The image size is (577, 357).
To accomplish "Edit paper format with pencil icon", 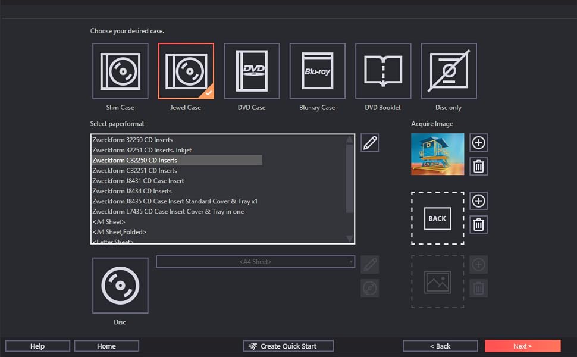I will 369,143.
